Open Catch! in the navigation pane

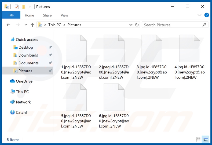(x=21, y=112)
